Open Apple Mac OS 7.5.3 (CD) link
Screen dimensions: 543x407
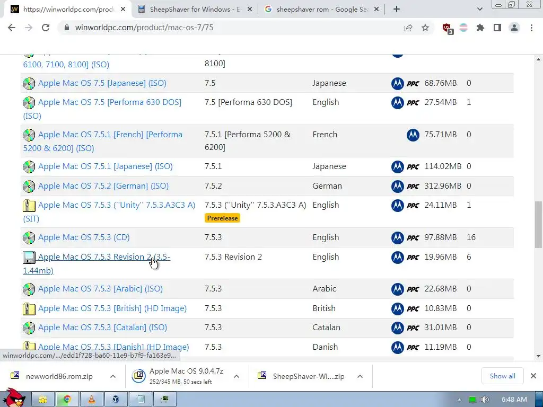click(84, 237)
